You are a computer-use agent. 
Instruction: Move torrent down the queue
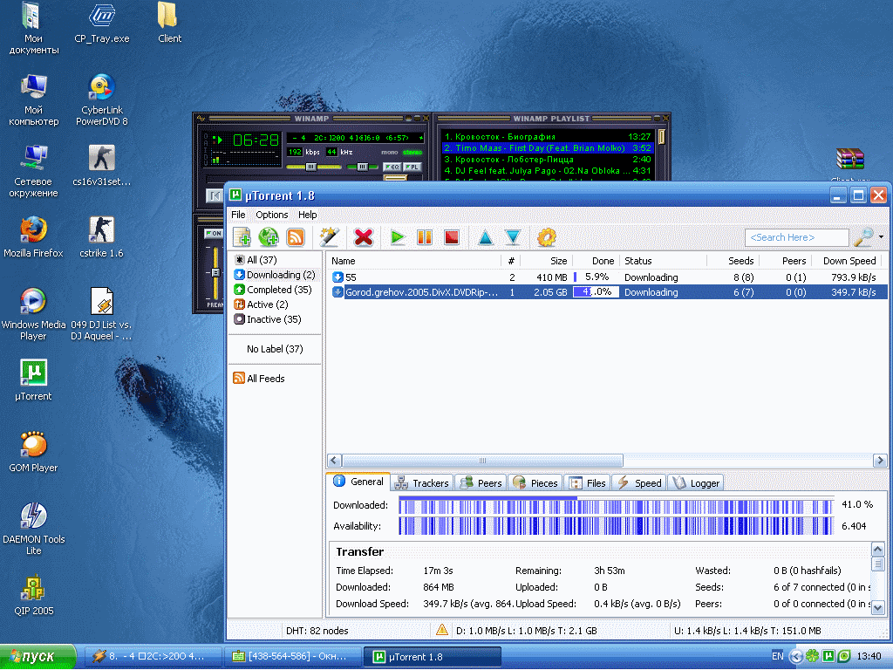click(513, 237)
